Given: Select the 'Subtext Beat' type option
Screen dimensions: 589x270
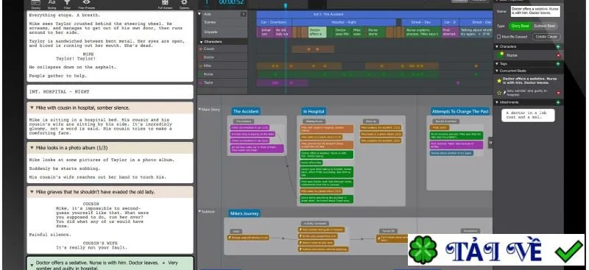Looking at the screenshot, I should (544, 26).
